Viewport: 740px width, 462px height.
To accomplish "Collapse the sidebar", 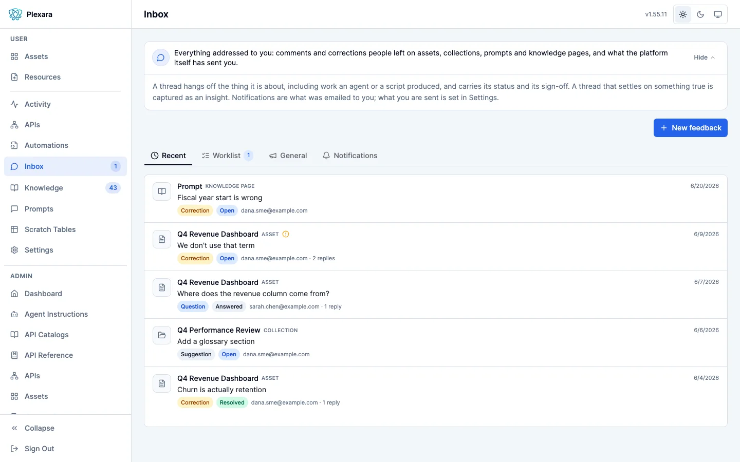I will pos(65,428).
